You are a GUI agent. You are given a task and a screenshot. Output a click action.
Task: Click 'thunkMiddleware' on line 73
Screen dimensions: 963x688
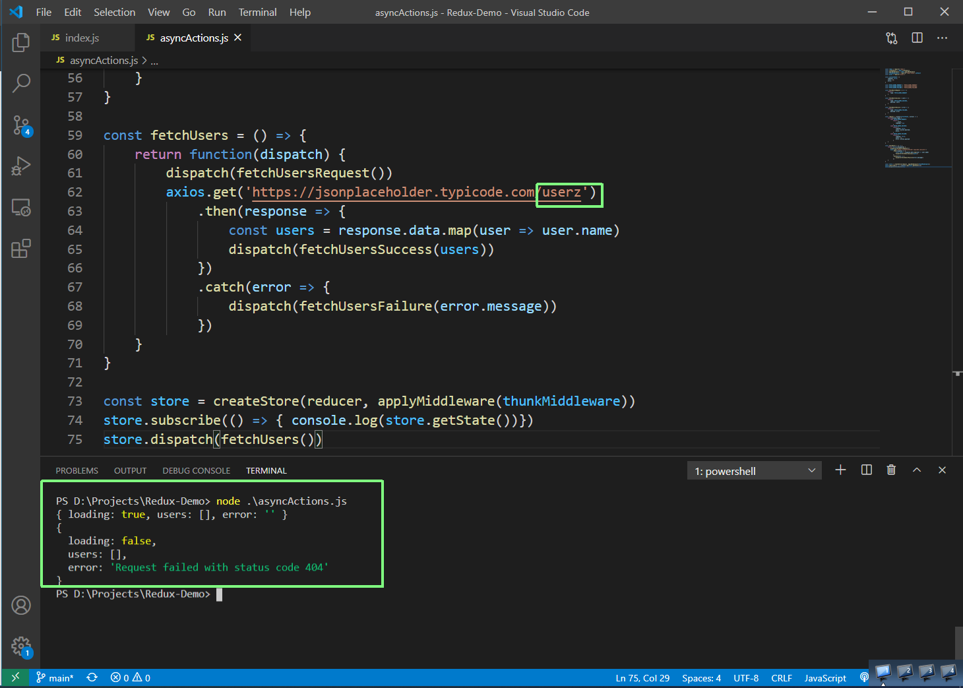[561, 401]
